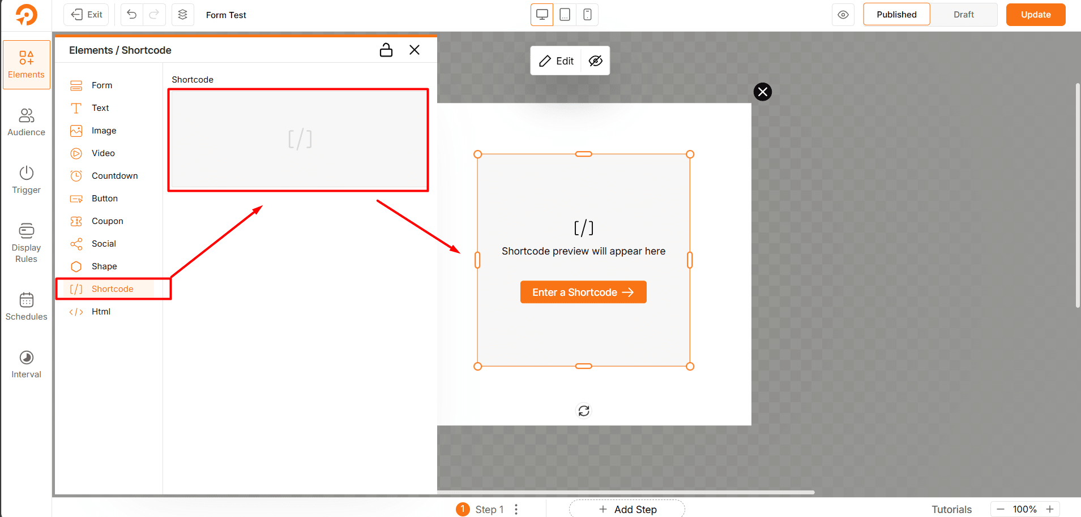This screenshot has width=1081, height=517.
Task: Select the Shape element
Action: tap(105, 266)
